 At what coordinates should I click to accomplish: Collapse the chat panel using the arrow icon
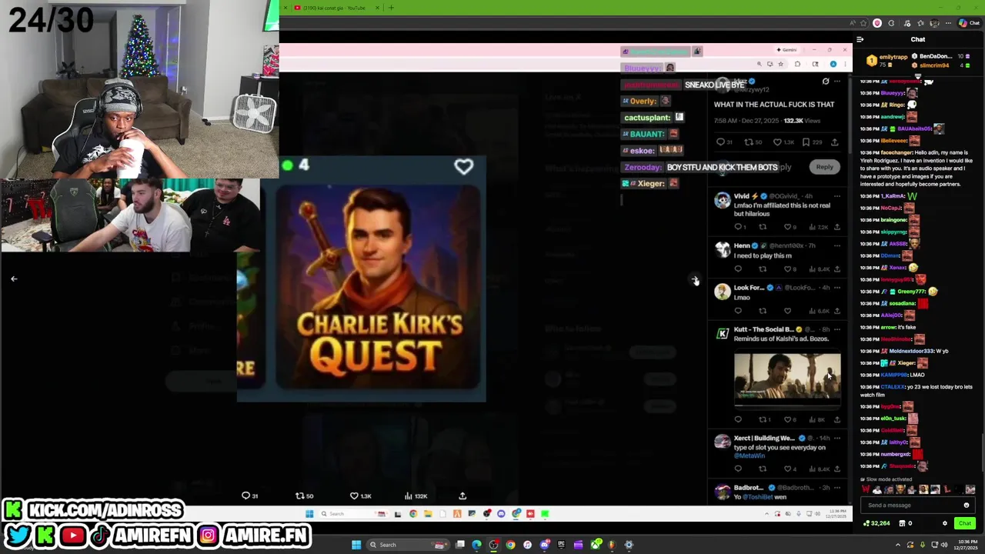[860, 39]
